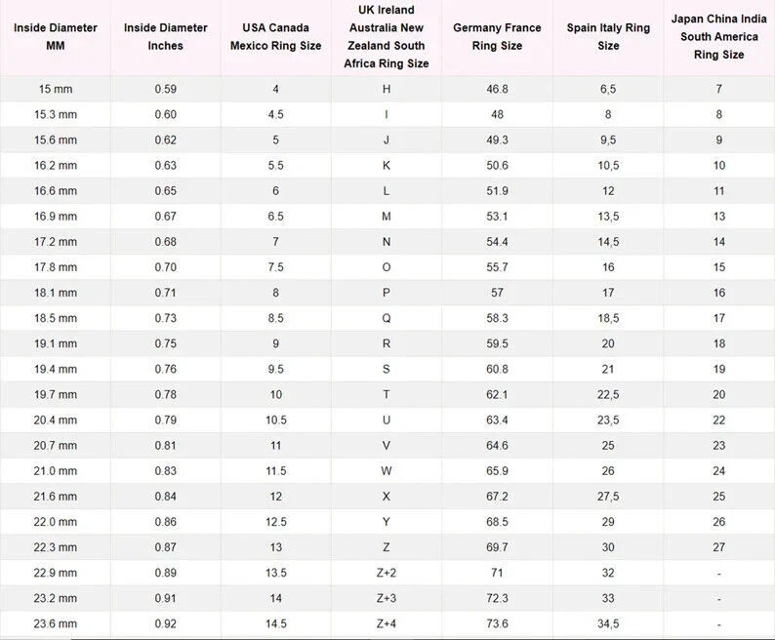Select the 19.1 mm diameter cell
This screenshot has height=640, width=775.
[x=56, y=343]
